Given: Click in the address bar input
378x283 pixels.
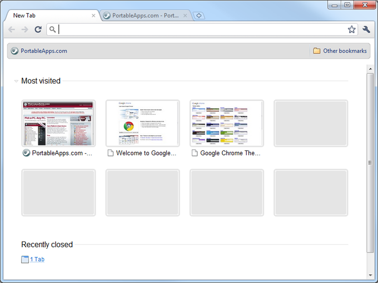Looking at the screenshot, I should coord(200,29).
